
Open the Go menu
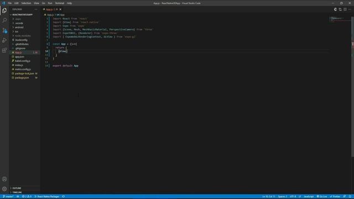click(x=43, y=3)
